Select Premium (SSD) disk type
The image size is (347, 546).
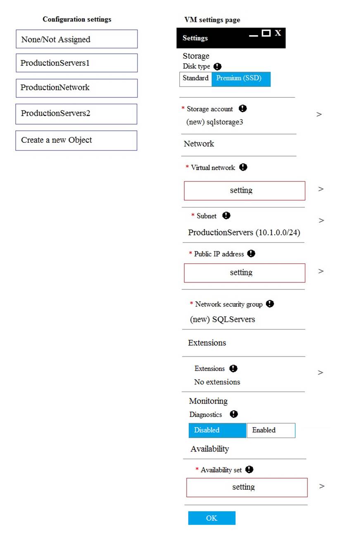pos(241,79)
